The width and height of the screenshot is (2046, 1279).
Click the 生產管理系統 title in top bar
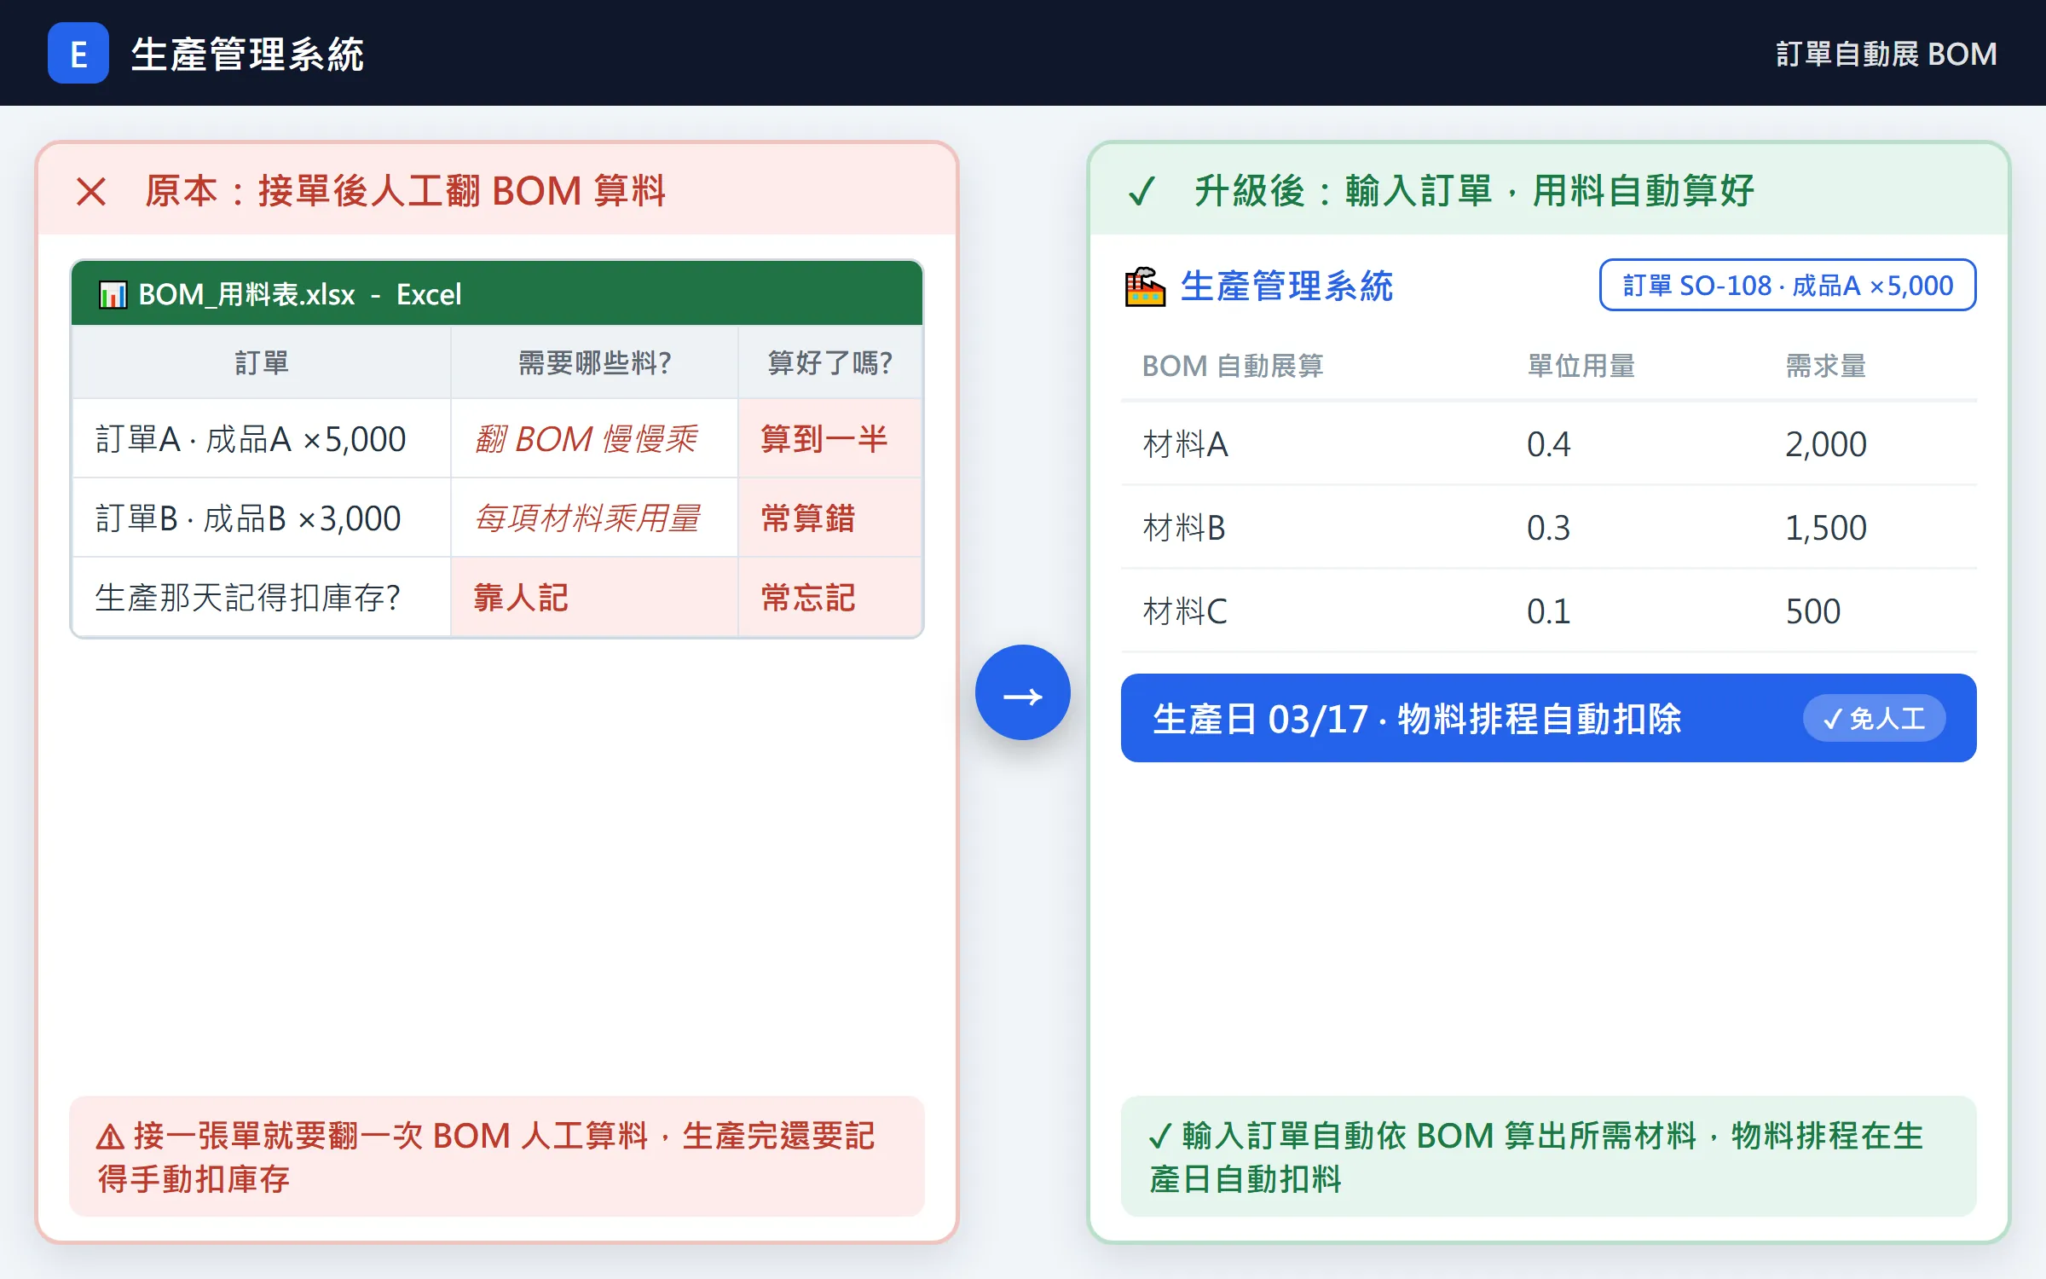pyautogui.click(x=247, y=54)
